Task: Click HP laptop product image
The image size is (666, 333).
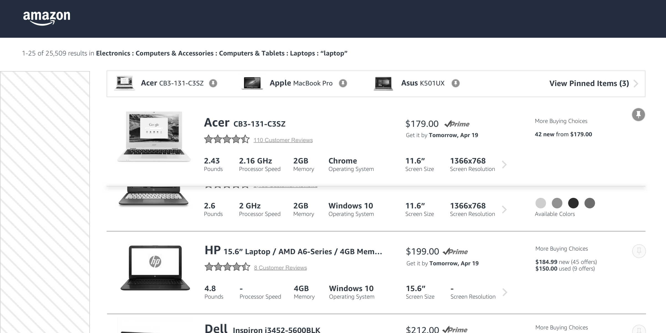Action: pos(155,268)
